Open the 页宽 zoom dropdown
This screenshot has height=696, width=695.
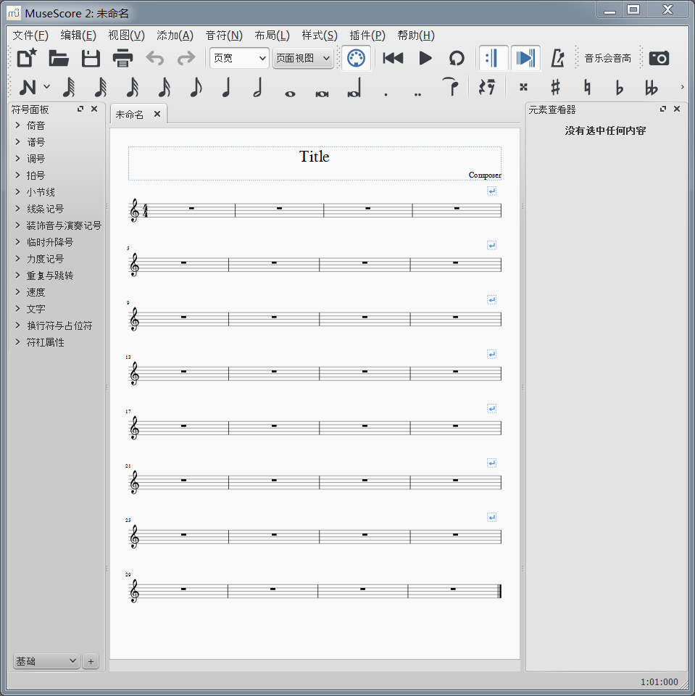(x=239, y=59)
